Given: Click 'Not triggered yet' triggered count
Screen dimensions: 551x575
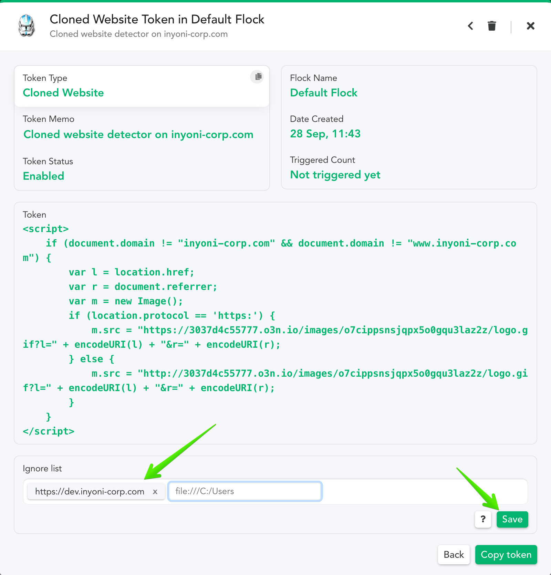Looking at the screenshot, I should coord(335,175).
